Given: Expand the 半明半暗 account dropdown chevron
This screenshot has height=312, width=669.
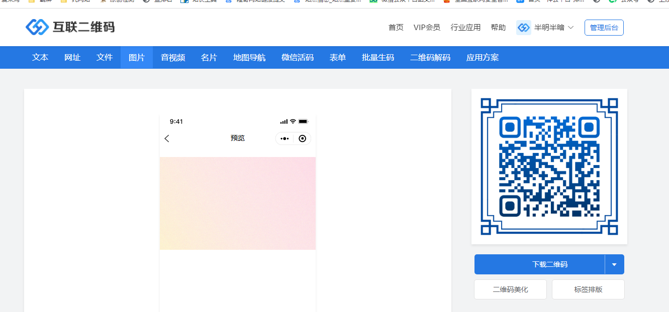Looking at the screenshot, I should [x=570, y=28].
